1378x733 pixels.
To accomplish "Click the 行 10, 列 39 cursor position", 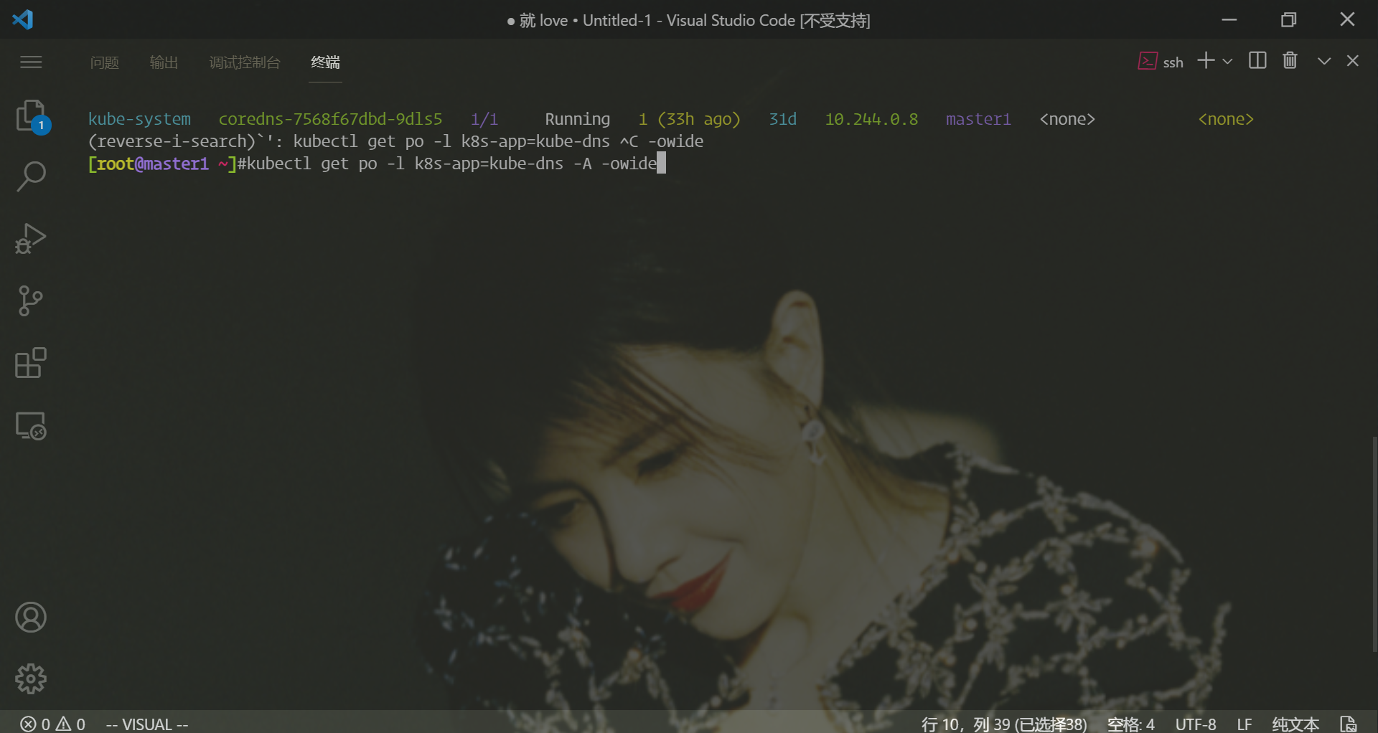I will point(1004,724).
